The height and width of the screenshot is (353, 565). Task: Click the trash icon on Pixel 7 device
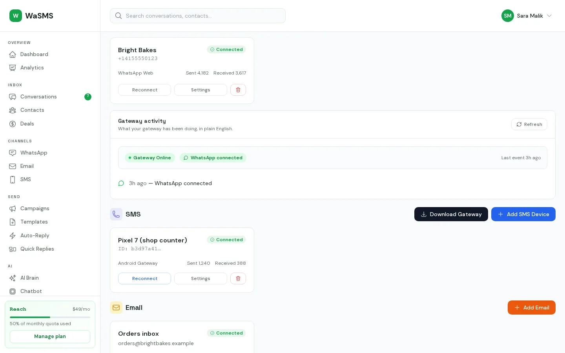tap(238, 278)
